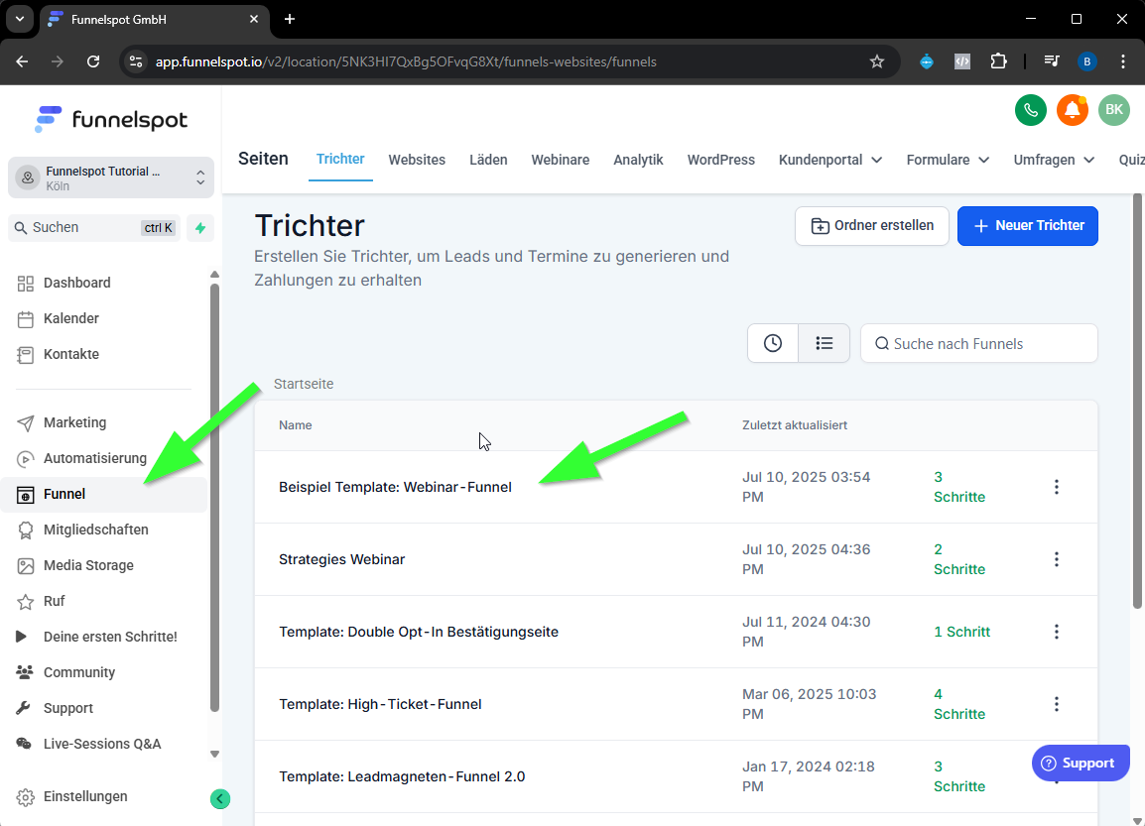Click the green lightning quick actions icon
1145x826 pixels.
pos(200,228)
